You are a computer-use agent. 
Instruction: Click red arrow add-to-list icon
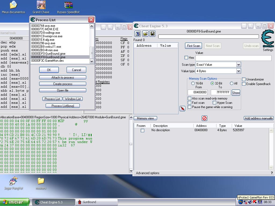182,108
